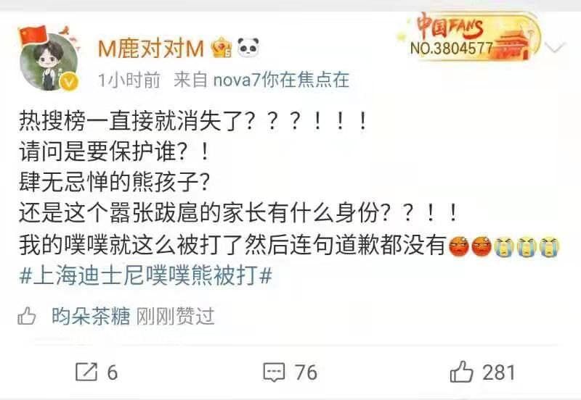The image size is (581, 400).
Task: Open 昀朵茶糖 user profile
Action: (x=90, y=317)
